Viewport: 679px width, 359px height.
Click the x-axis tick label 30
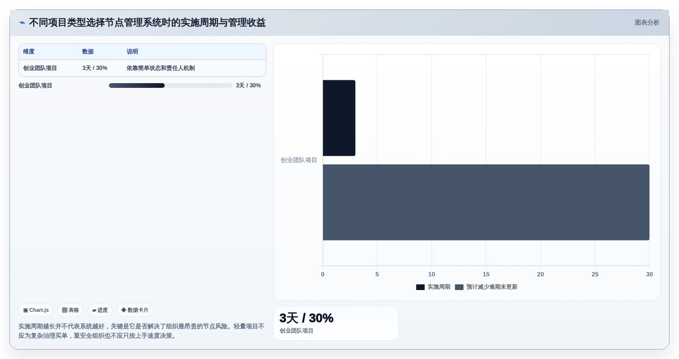point(649,274)
